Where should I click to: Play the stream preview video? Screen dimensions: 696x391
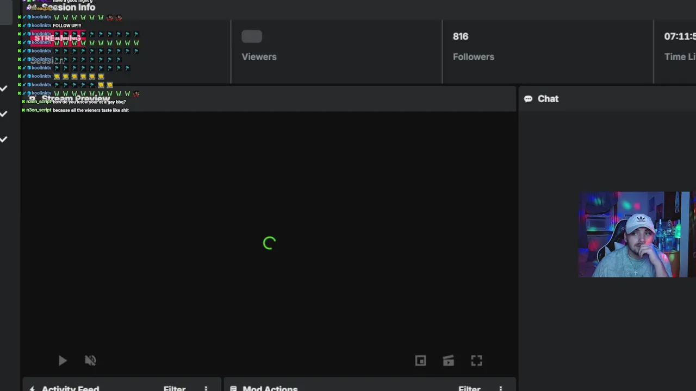click(62, 361)
